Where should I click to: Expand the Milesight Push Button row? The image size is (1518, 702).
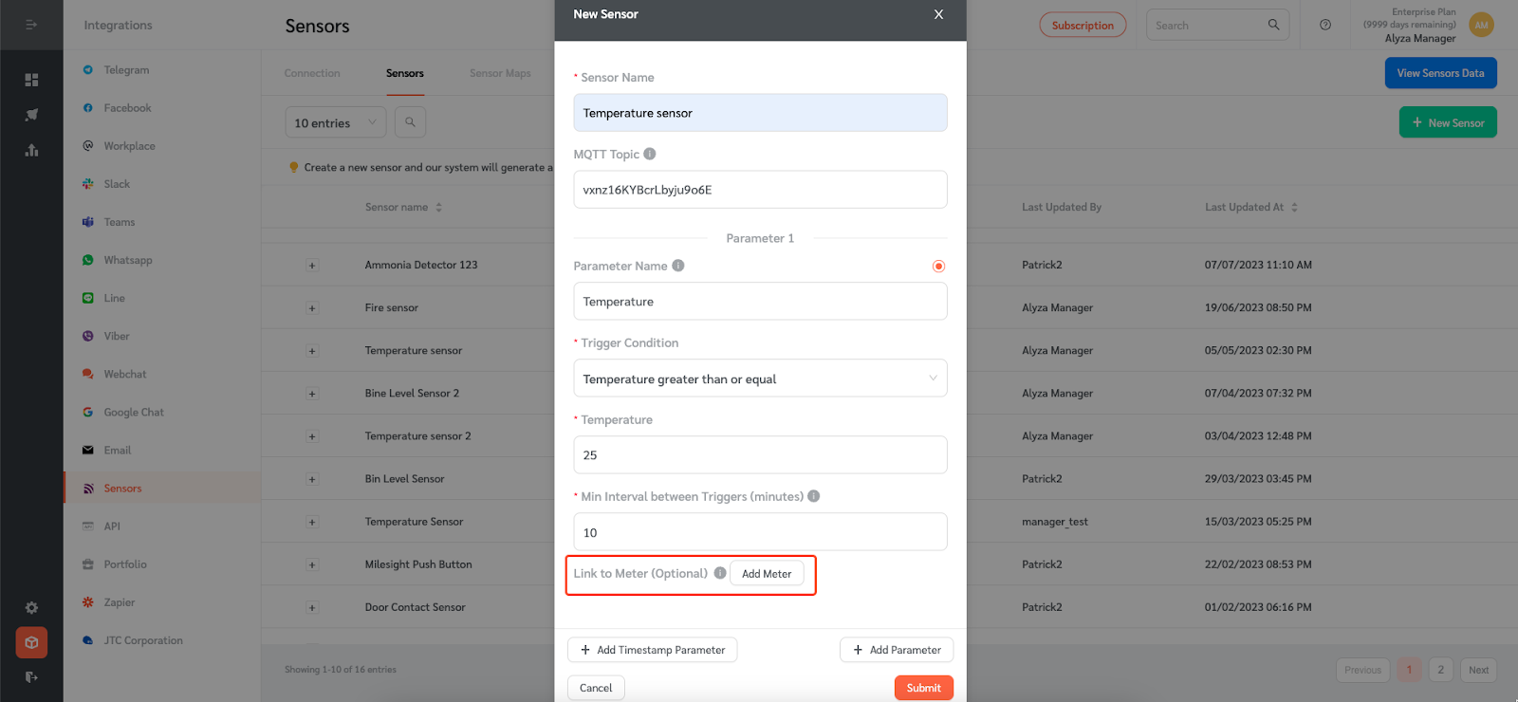pyautogui.click(x=311, y=564)
